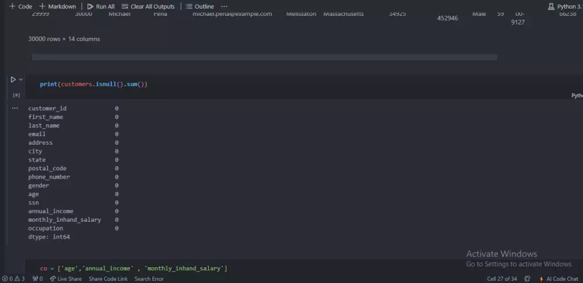The width and height of the screenshot is (583, 283).
Task: Click into the co = ['age',...] code cell
Action: (134, 268)
